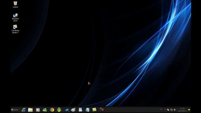Viewport: 201px width, 113px height.
Task: Click the round Windows flag taskbar icon
Action: click(x=59, y=110)
